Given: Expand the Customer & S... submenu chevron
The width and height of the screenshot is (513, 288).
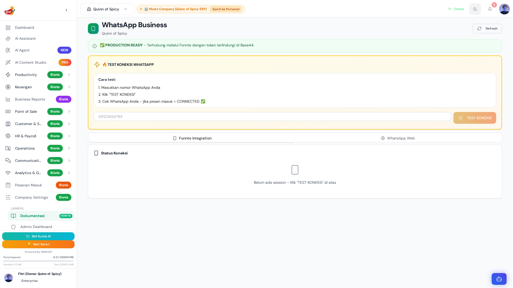Looking at the screenshot, I should point(69,124).
